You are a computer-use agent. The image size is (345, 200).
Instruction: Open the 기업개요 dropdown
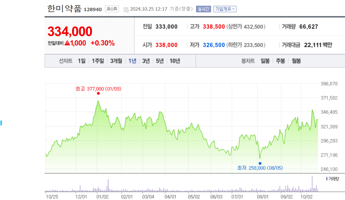coord(225,9)
